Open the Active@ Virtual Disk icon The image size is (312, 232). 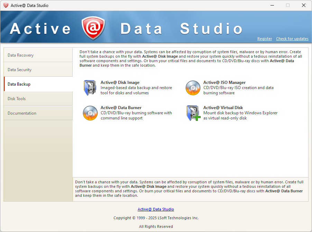pos(193,113)
